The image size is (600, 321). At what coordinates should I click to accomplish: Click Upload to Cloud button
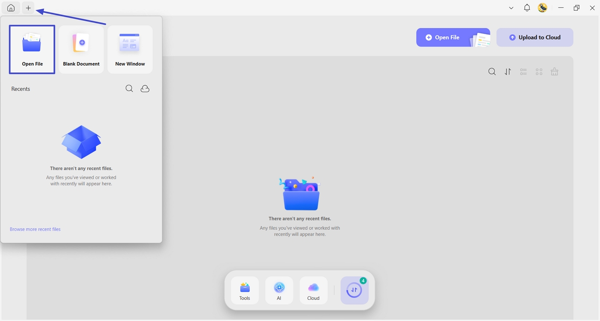535,37
